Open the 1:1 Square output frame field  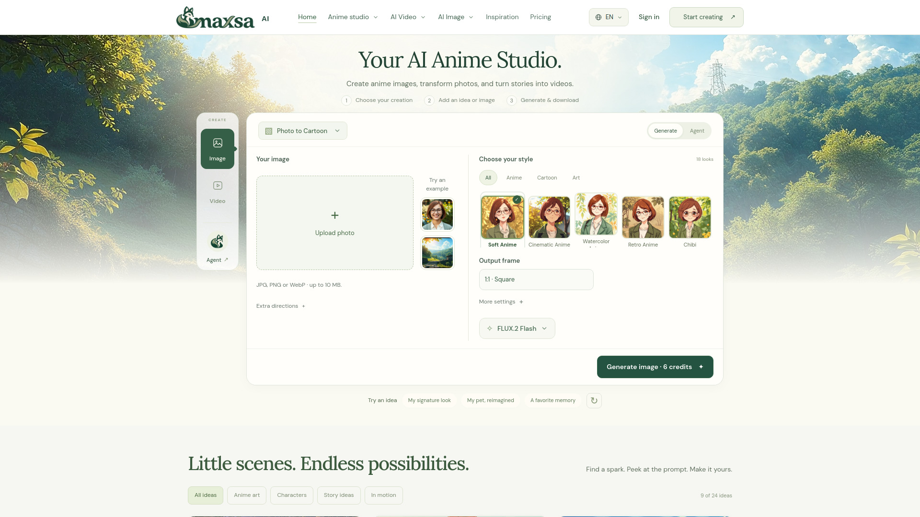tap(536, 280)
